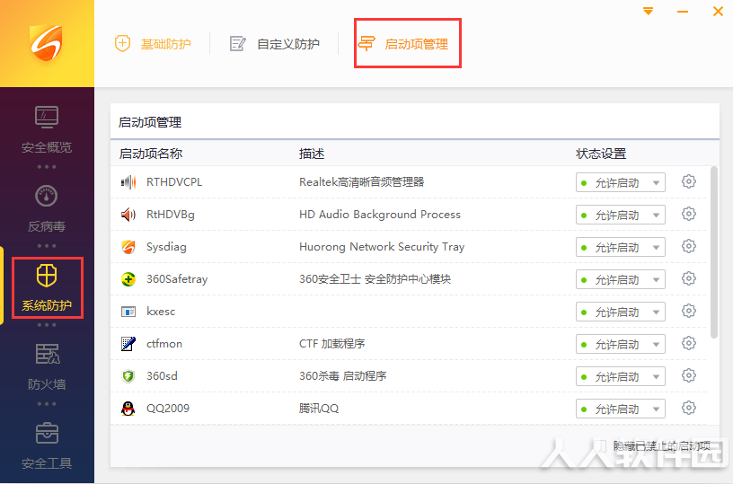Select the 系统防护 sidebar section
This screenshot has width=733, height=484.
tap(47, 287)
